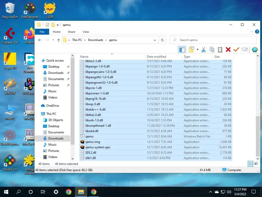Image resolution: width=262 pixels, height=197 pixels.
Task: Click title bar new folder icon
Action: tap(53, 25)
